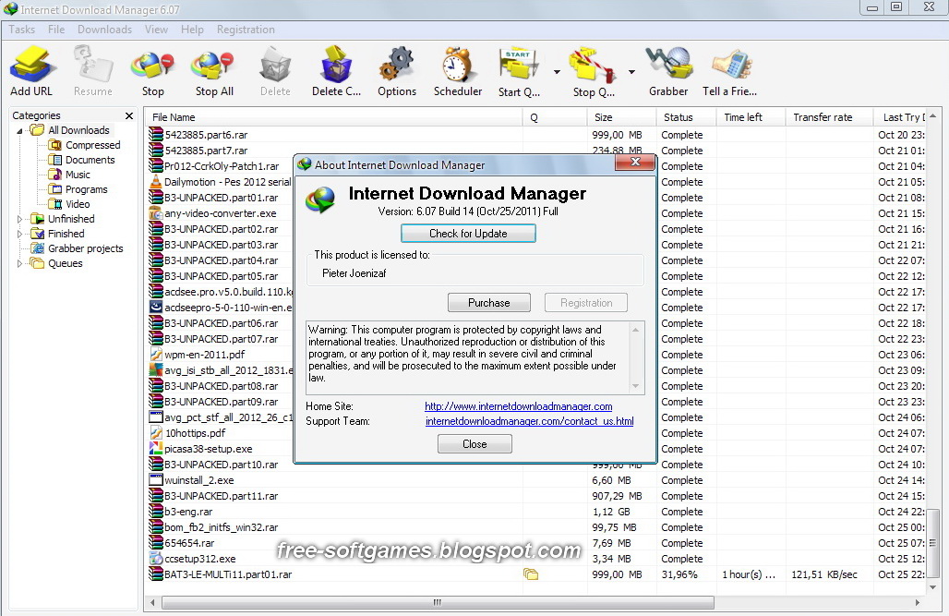Close the About dialog with red X

635,162
